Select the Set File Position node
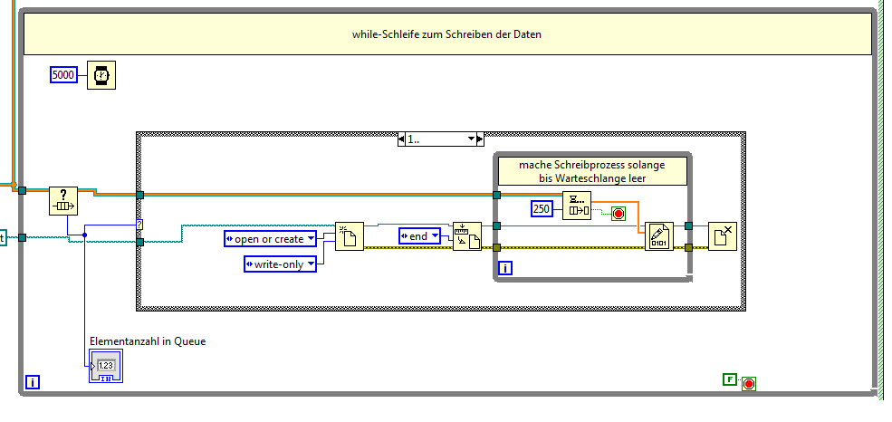Screen dimensions: 892x422 (x=467, y=236)
